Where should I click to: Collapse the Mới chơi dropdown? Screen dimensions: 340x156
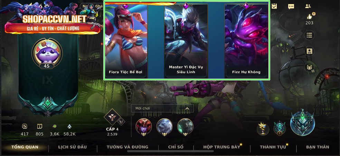[162, 108]
